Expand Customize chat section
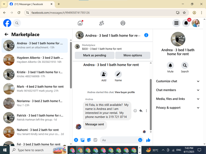Image resolution: width=206 pixels, height=154 pixels. [178, 81]
